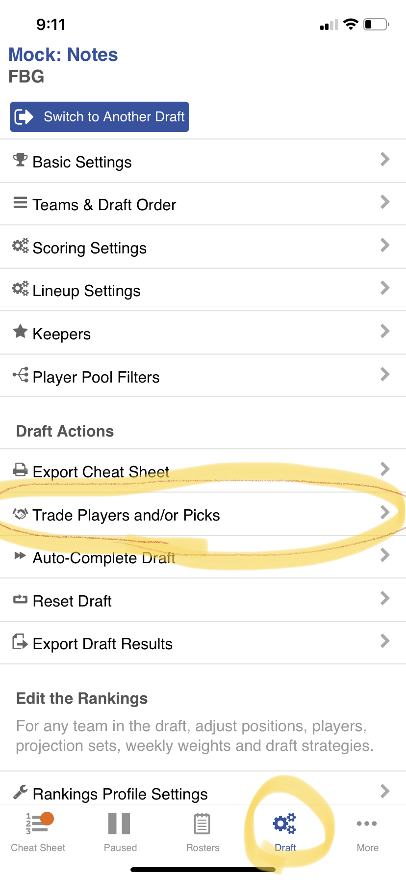Tap the trophy icon beside Basic Settings
The width and height of the screenshot is (406, 880).
[20, 160]
